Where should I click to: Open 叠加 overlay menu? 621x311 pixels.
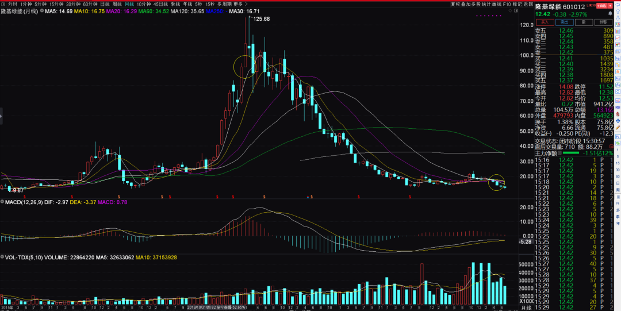click(466, 4)
